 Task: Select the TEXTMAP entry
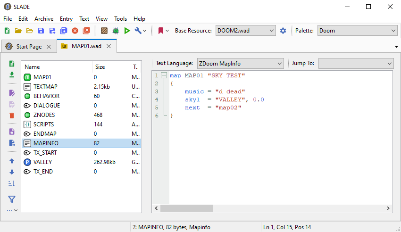[81, 87]
